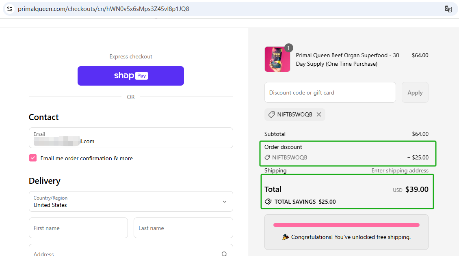Click the Contact section heading
Screen dimensions: 459x256
point(43,117)
